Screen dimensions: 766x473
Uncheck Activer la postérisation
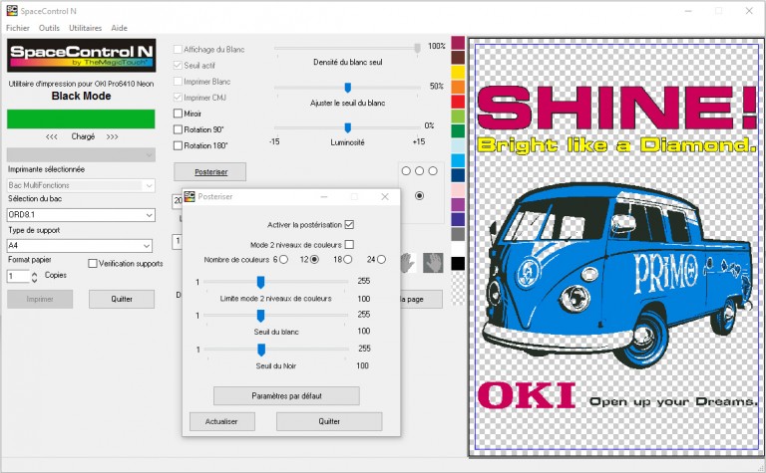coord(349,224)
